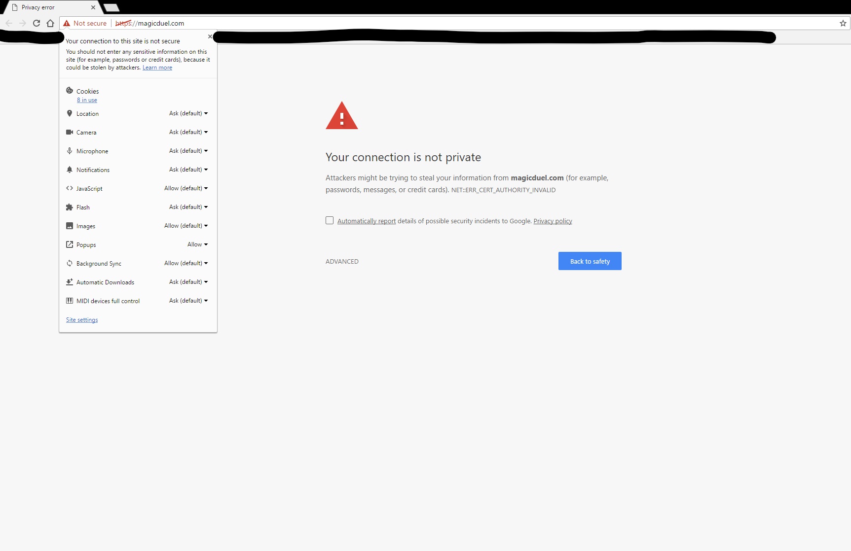The image size is (851, 551).
Task: Click the Background Sync icon
Action: pyautogui.click(x=70, y=263)
